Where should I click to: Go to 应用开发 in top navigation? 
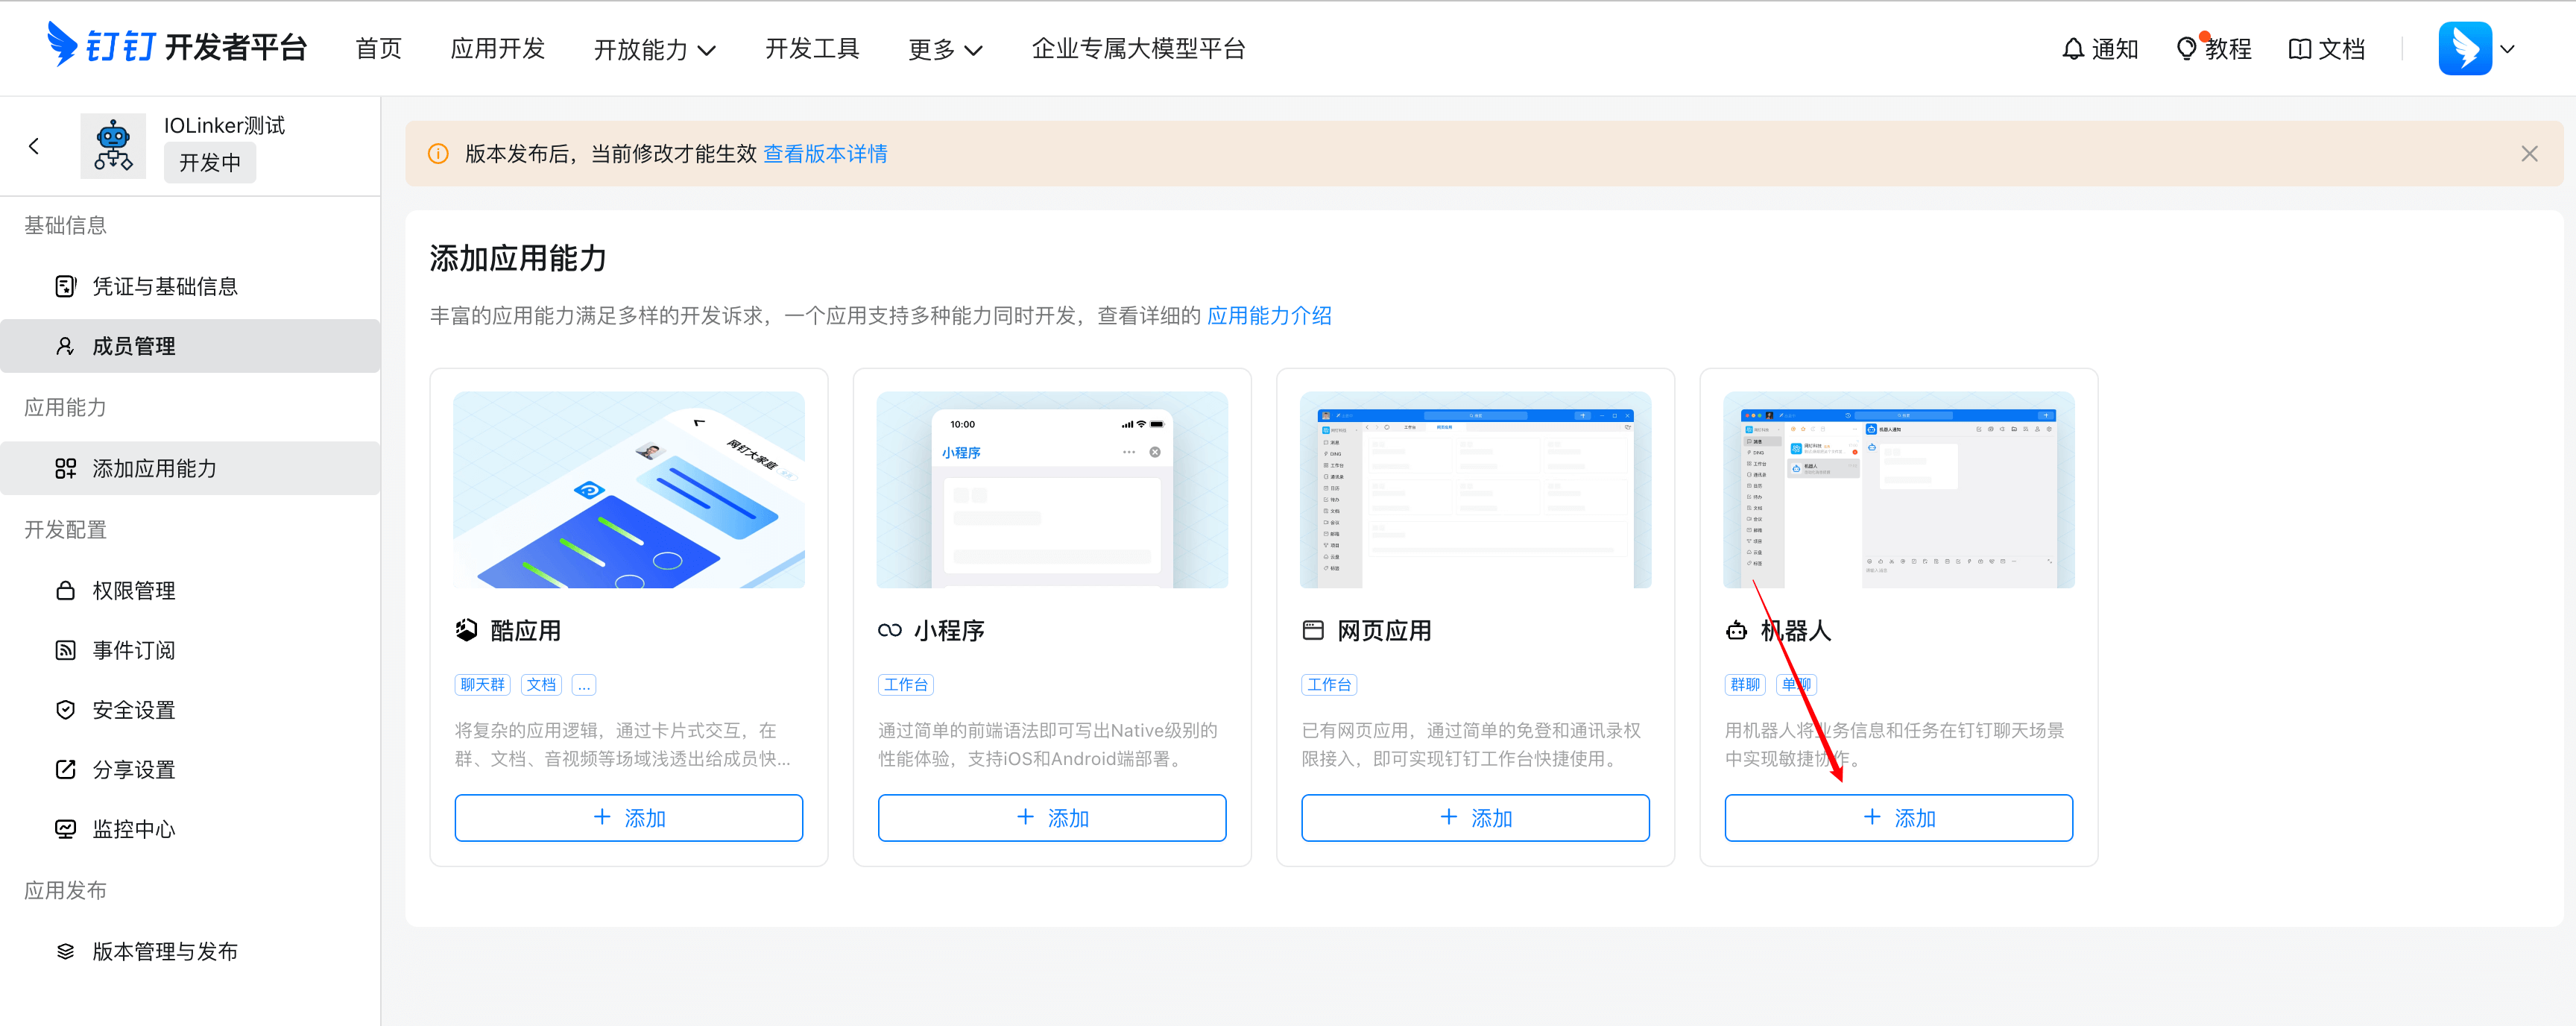[x=497, y=49]
